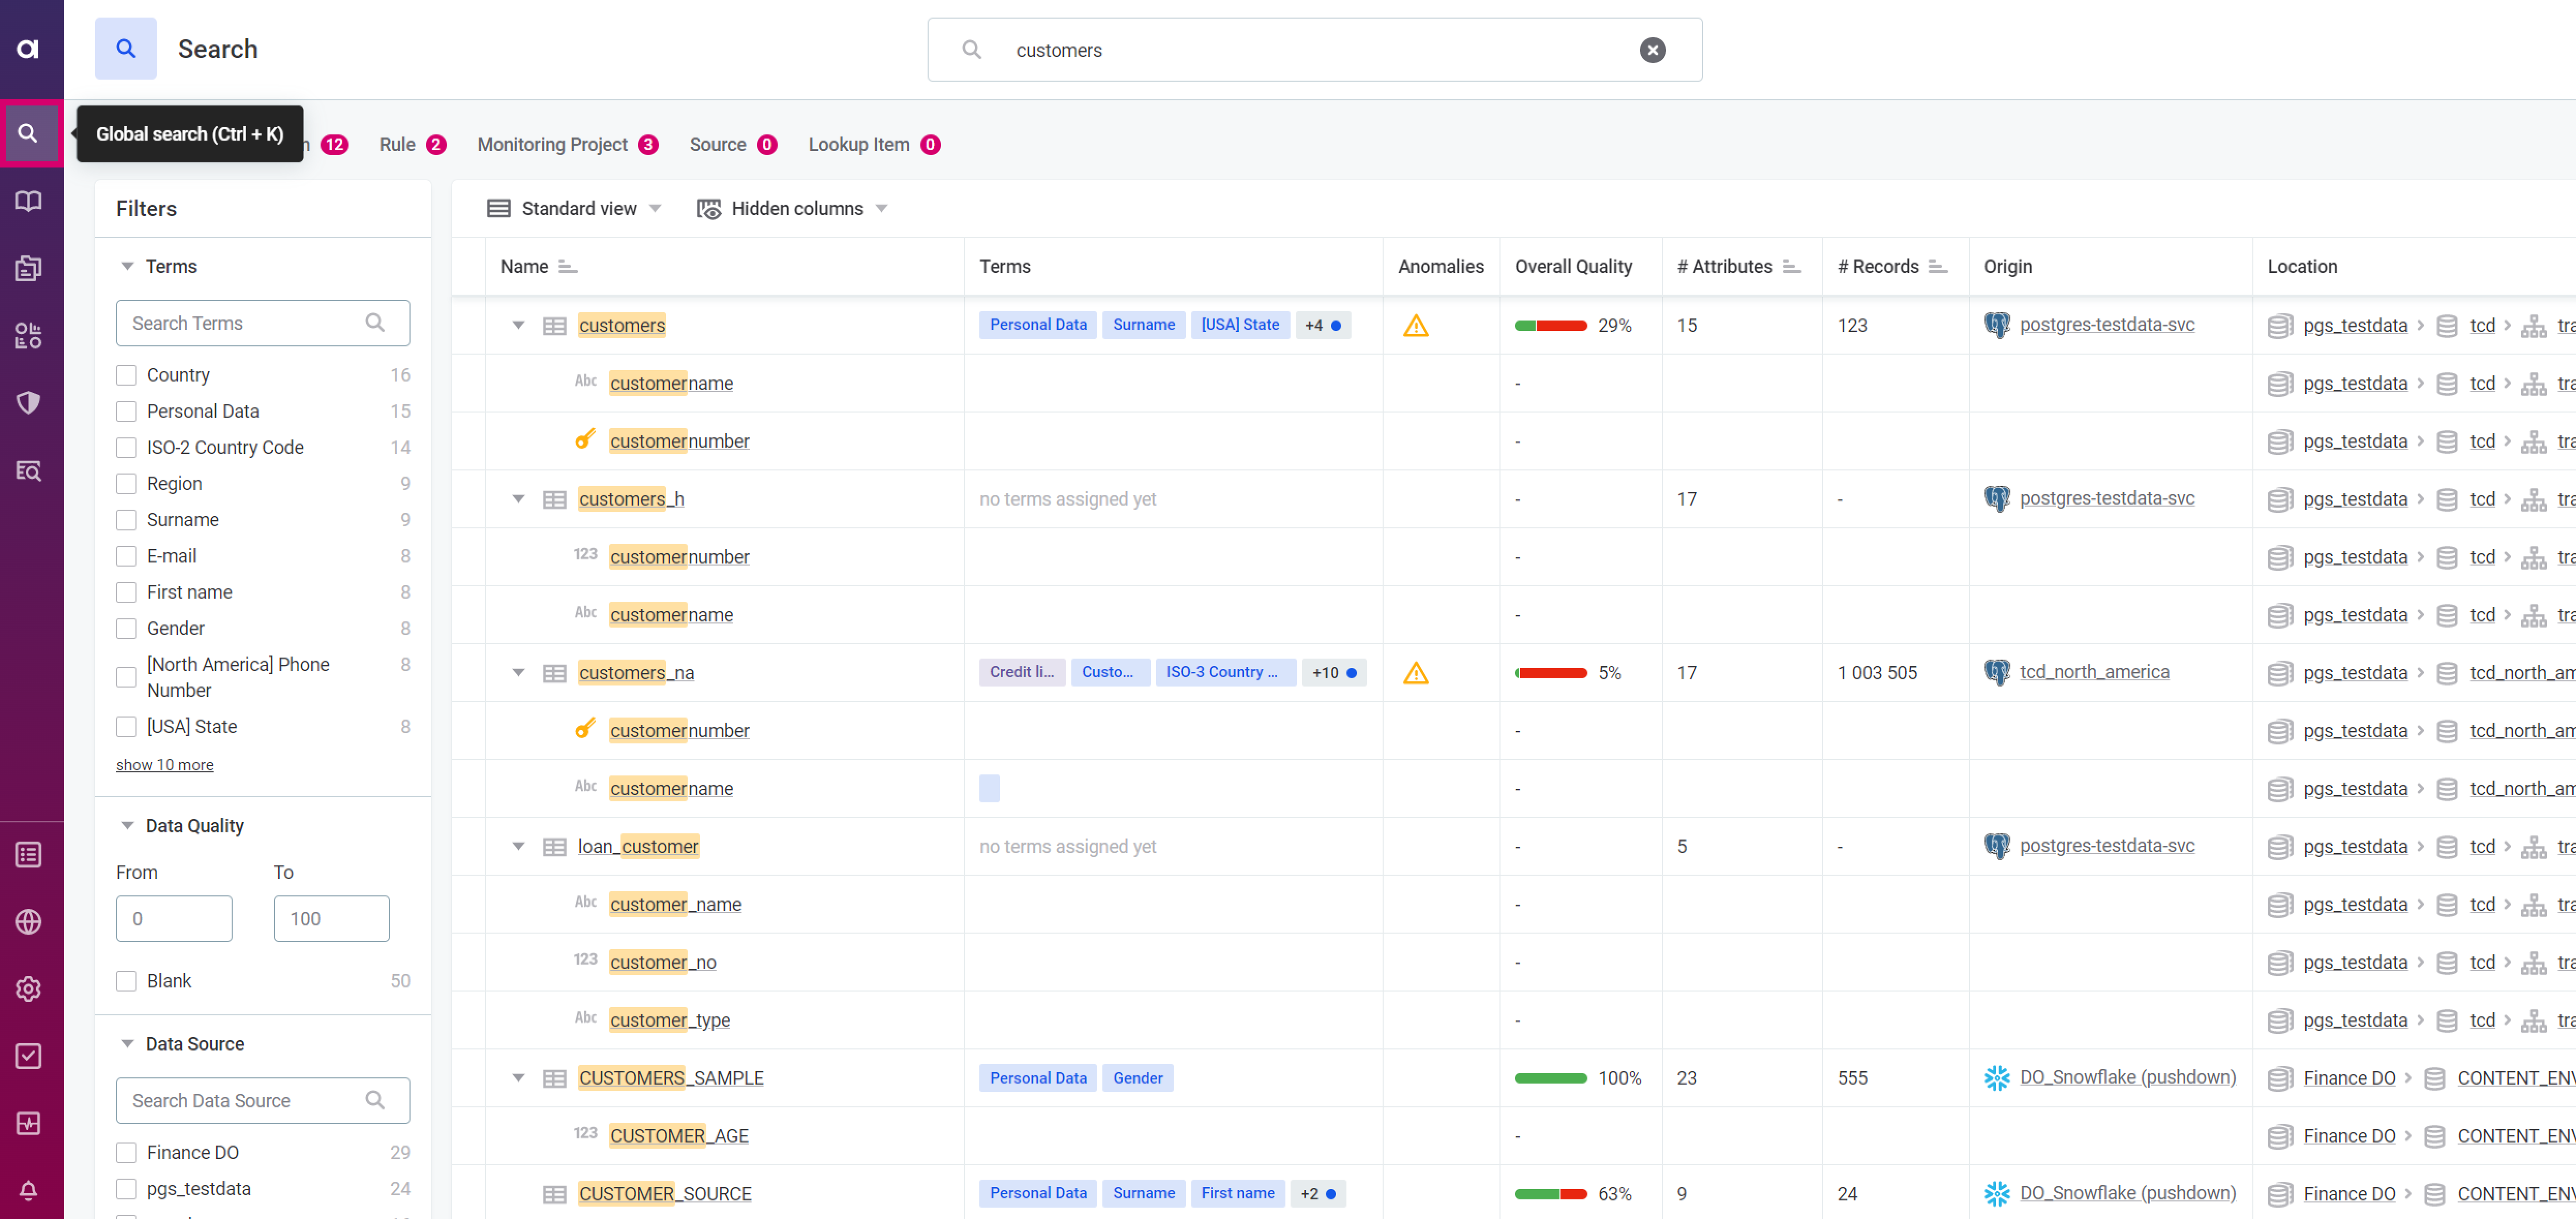Click the show 10 more link
Viewport: 2576px width, 1219px height.
click(164, 764)
